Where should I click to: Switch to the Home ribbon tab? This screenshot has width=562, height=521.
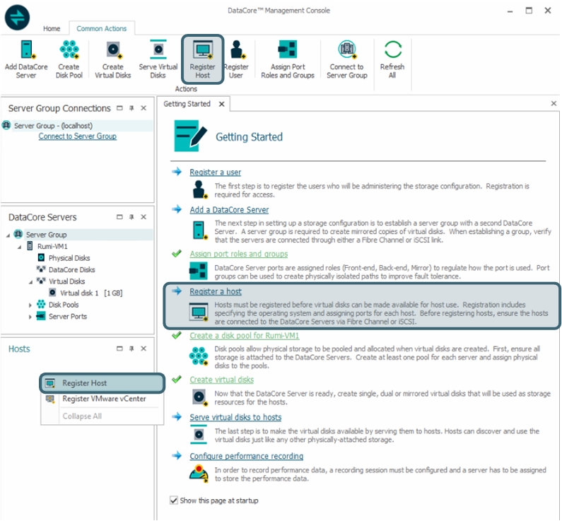[52, 29]
